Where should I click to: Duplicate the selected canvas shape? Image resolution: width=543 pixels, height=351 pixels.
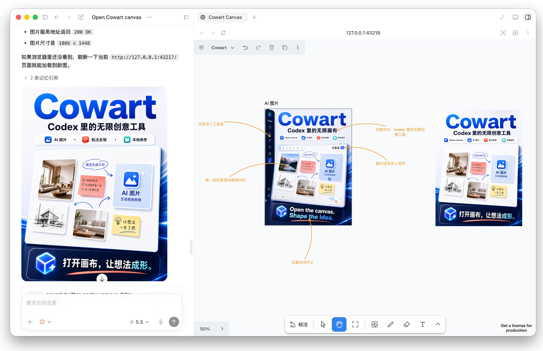click(x=285, y=48)
